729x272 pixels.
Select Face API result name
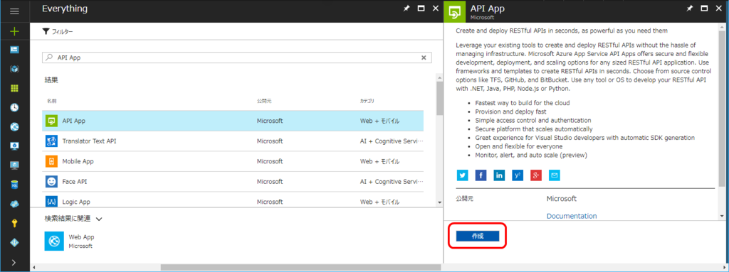[x=74, y=182]
